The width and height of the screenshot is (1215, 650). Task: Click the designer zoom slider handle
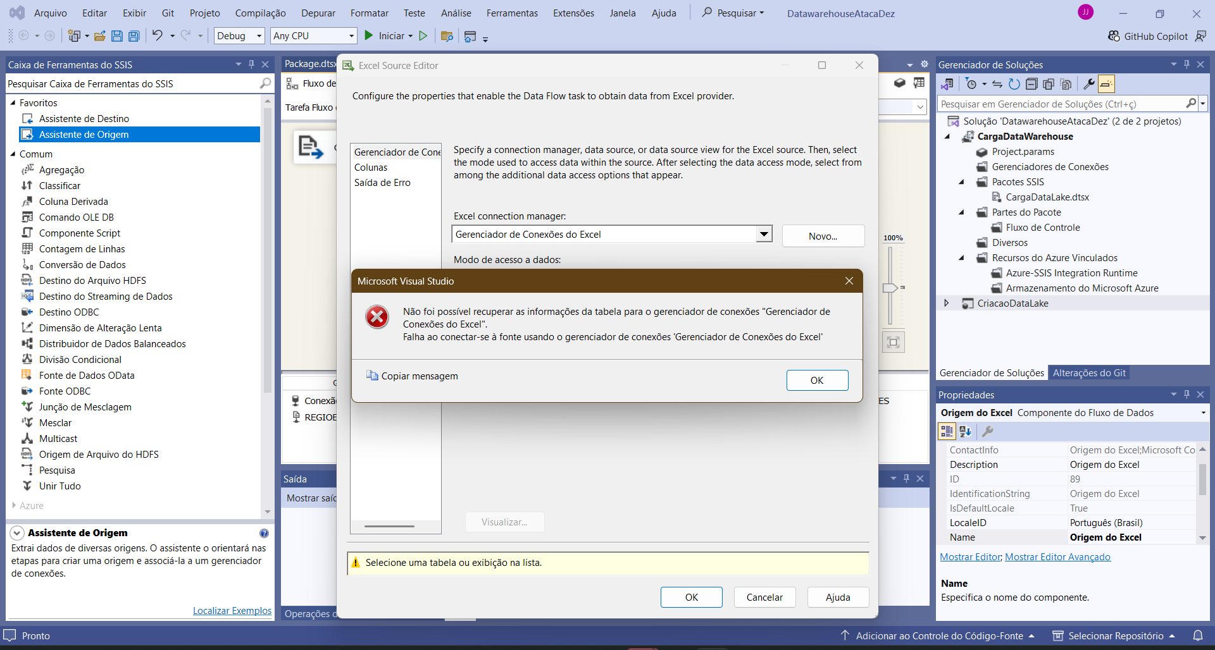pyautogui.click(x=890, y=288)
